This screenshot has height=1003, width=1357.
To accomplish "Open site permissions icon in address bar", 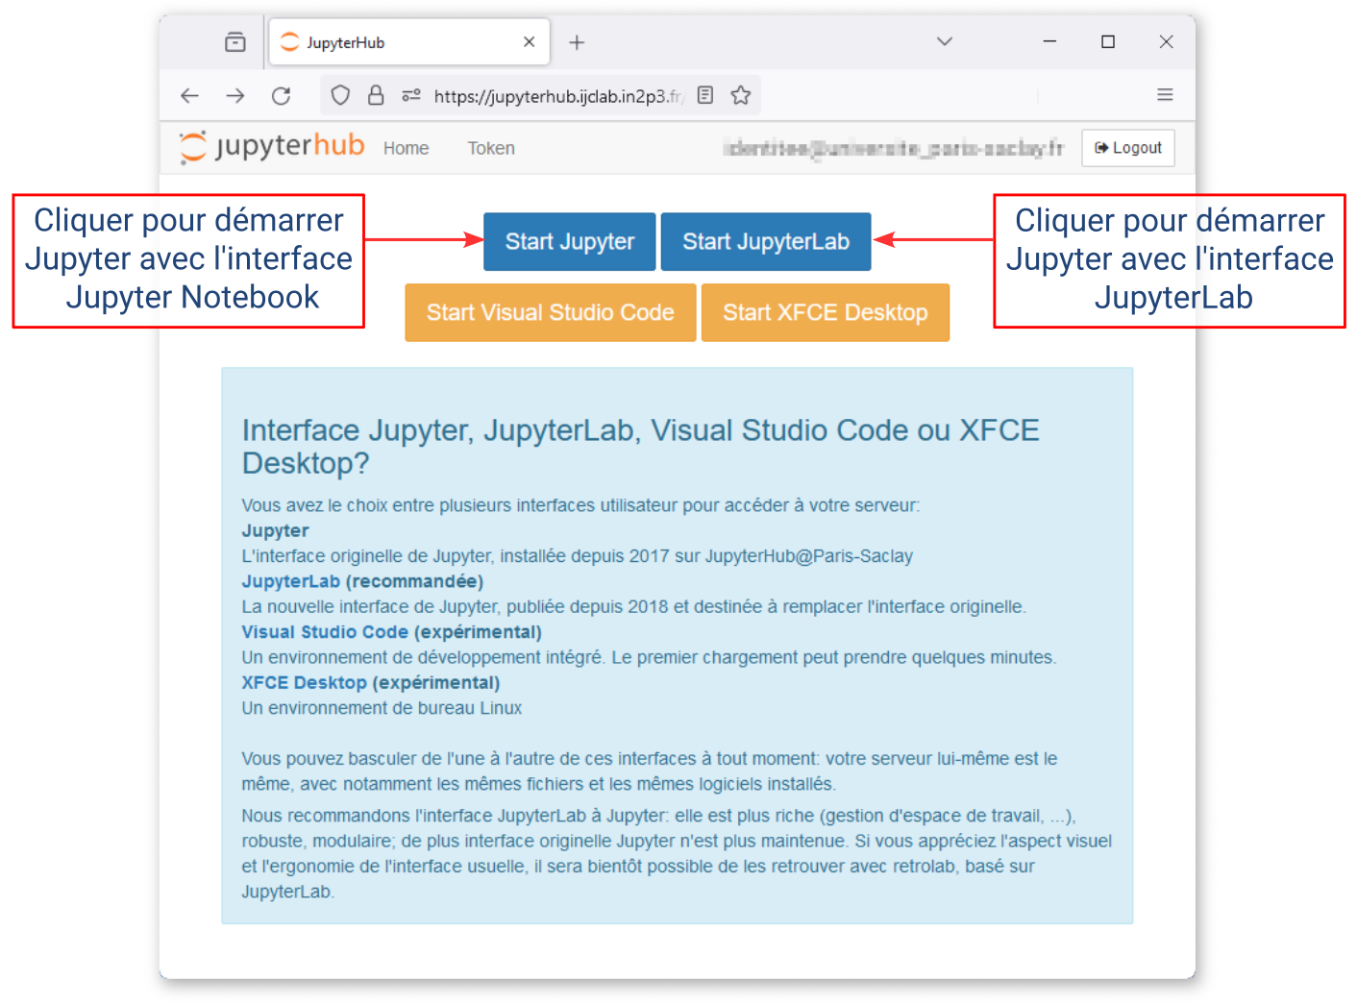I will coord(411,95).
